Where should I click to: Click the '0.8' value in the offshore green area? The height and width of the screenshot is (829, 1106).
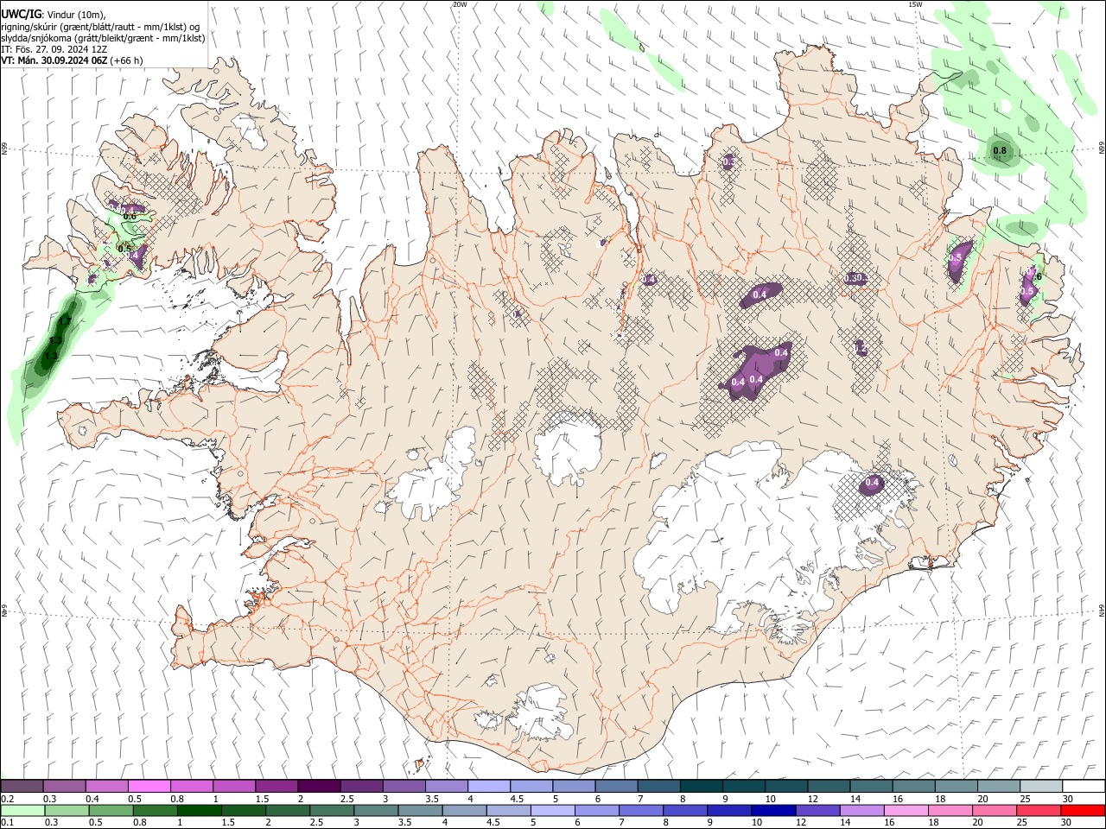1000,151
